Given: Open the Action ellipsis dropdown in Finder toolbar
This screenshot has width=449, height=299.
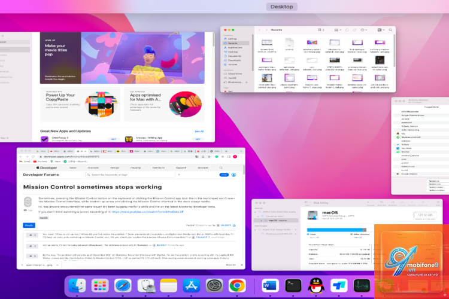Looking at the screenshot, I should (364, 30).
